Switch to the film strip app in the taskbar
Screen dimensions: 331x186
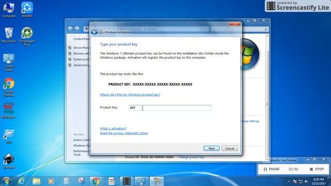[126, 181]
